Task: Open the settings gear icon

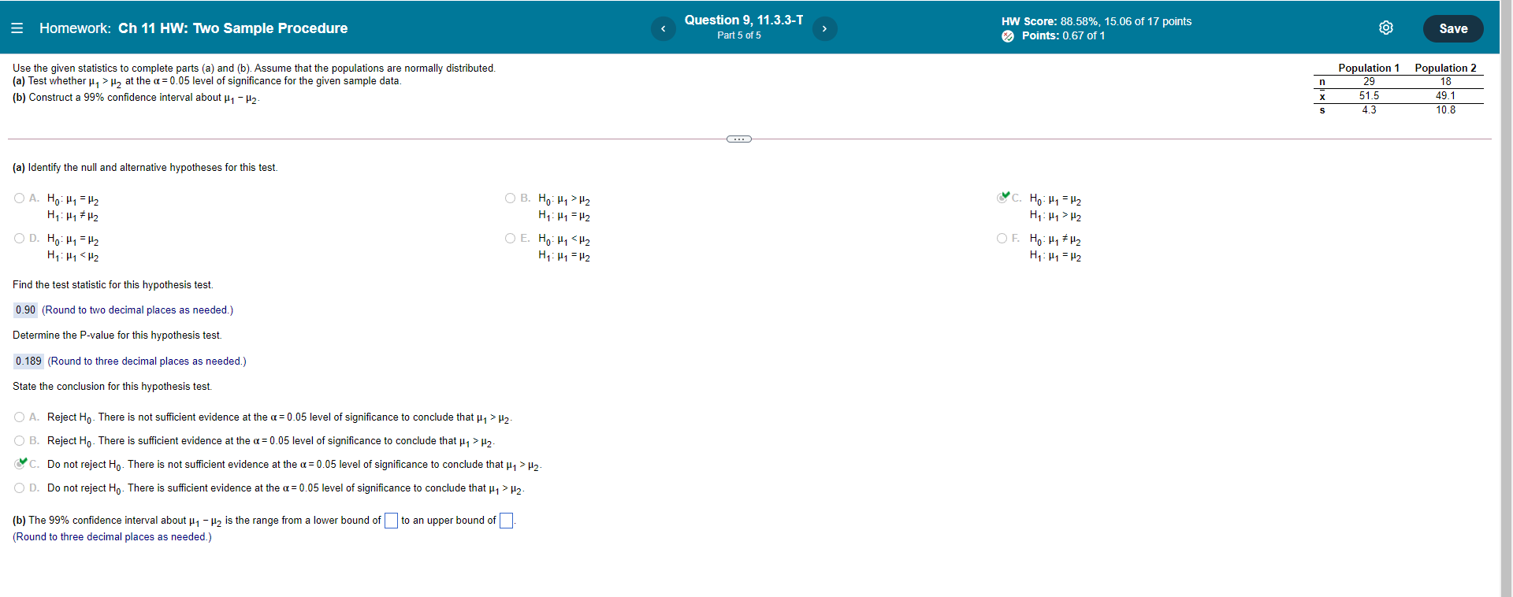Action: pos(1386,28)
